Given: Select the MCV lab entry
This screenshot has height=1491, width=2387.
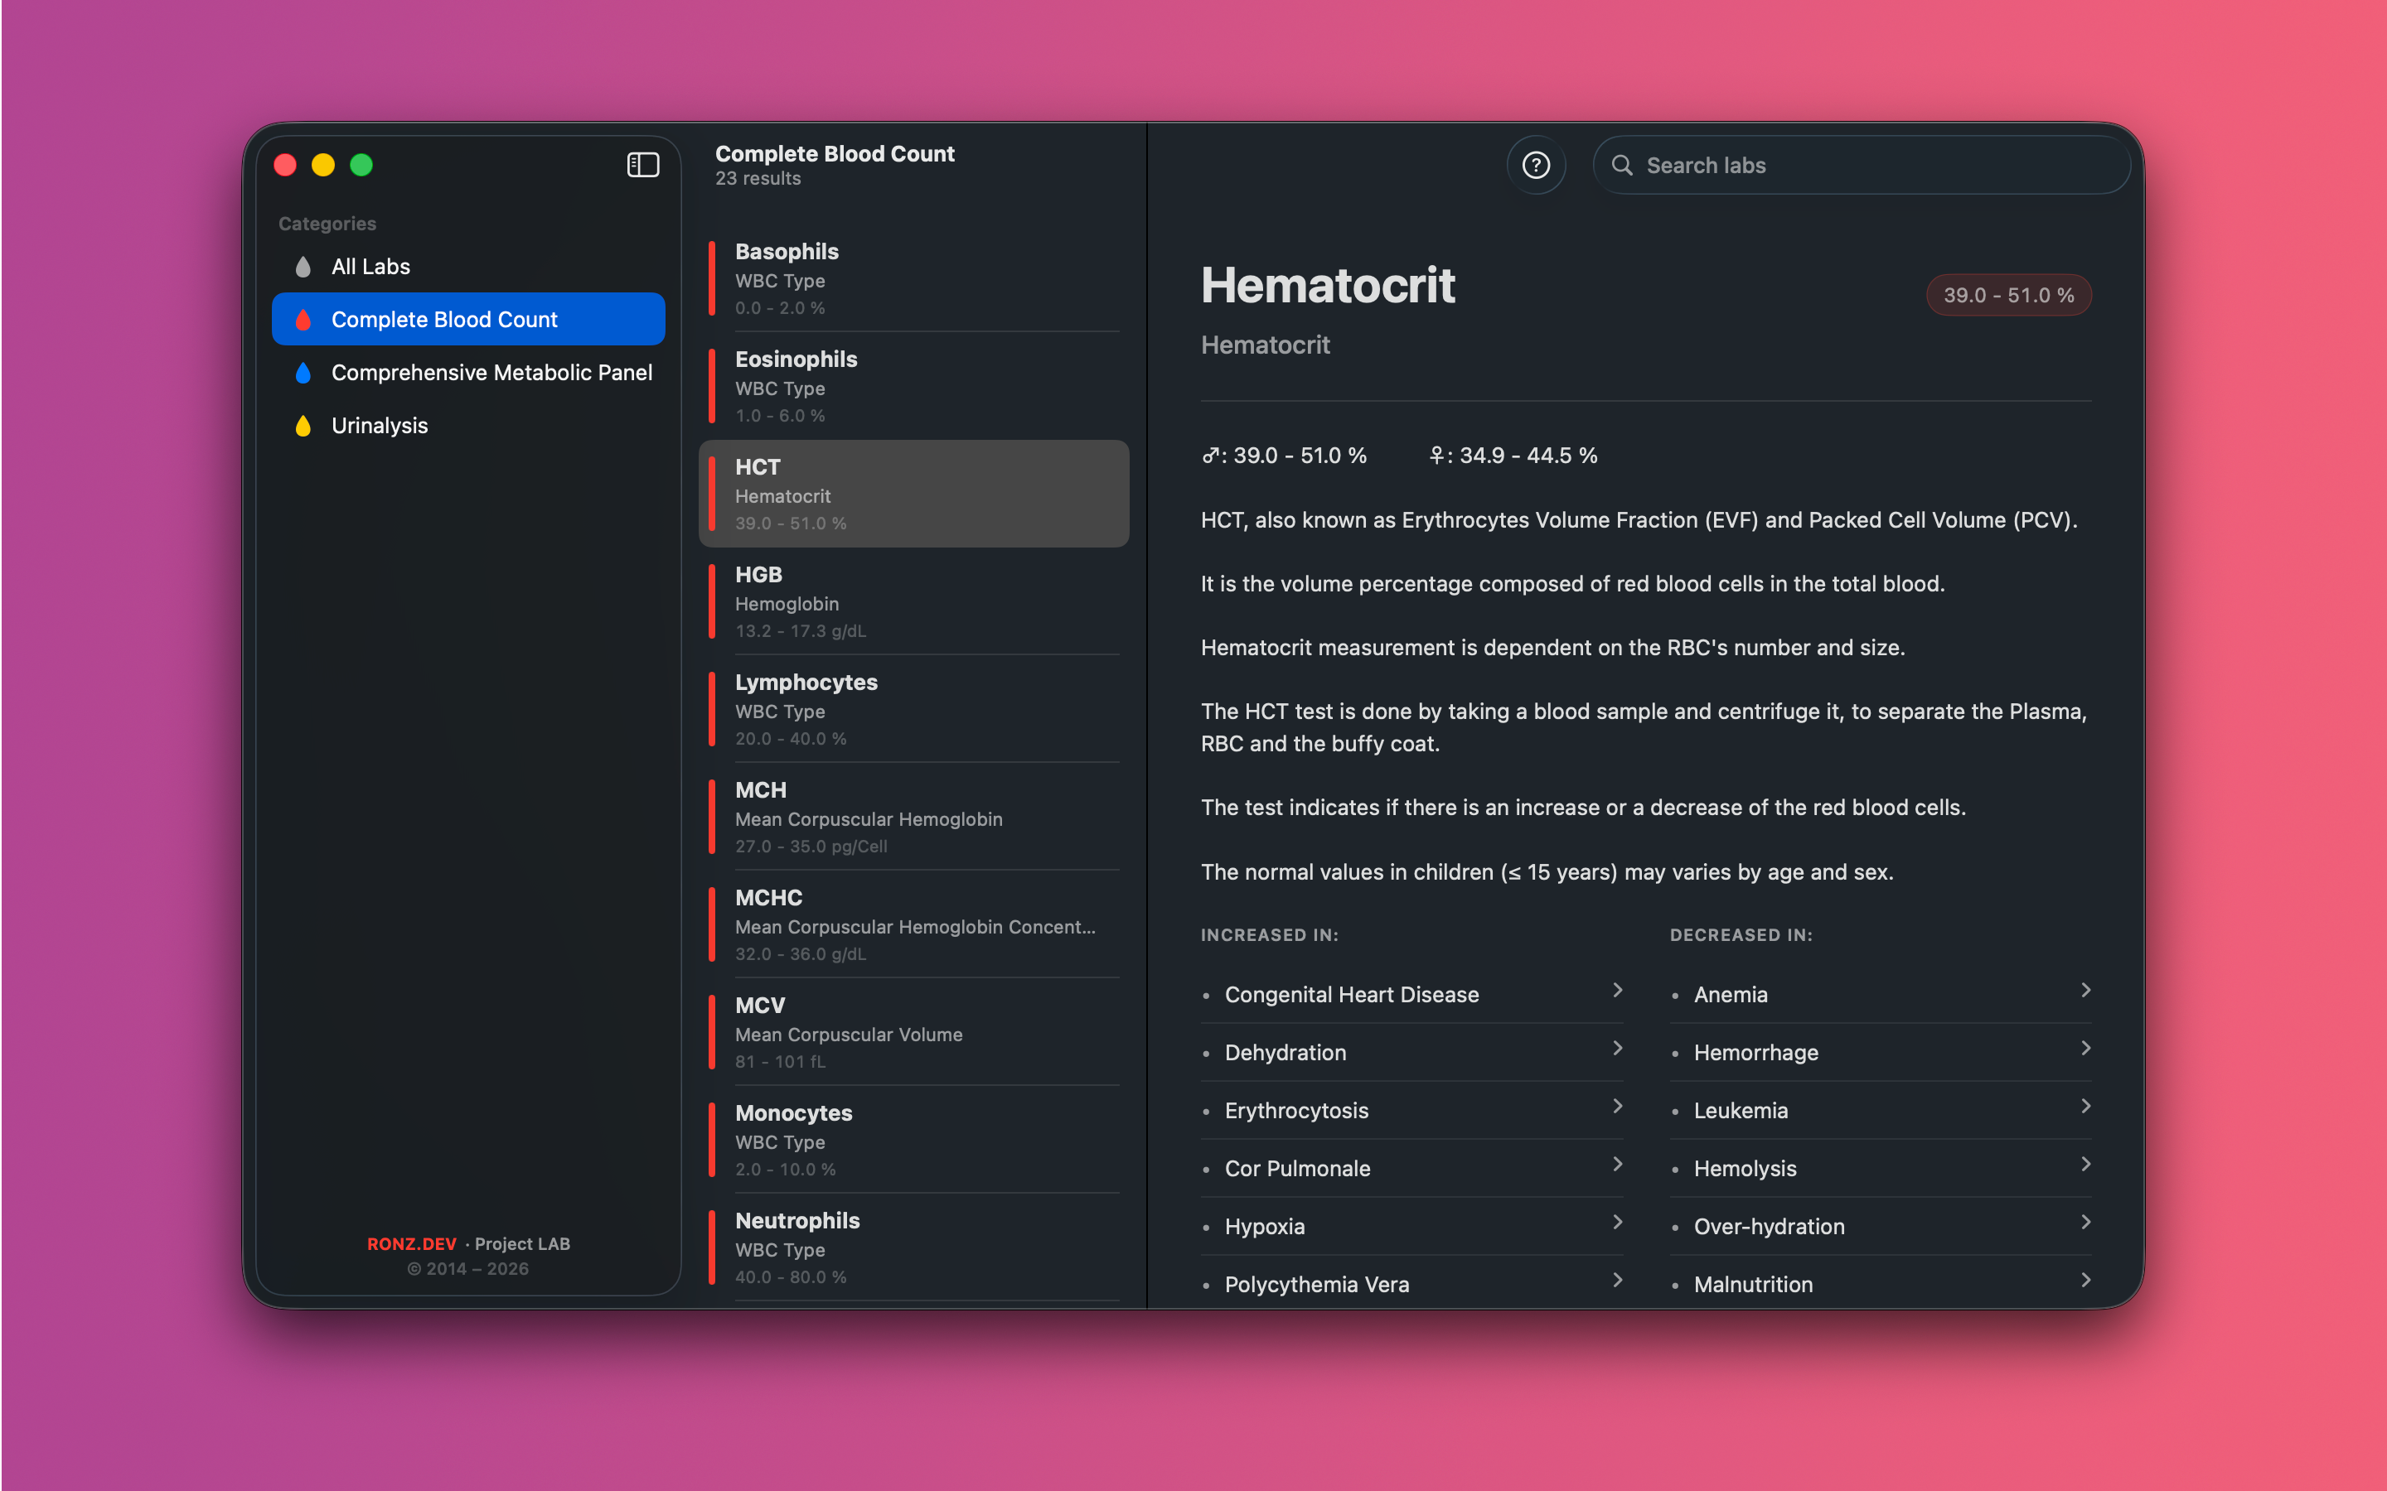Looking at the screenshot, I should (x=913, y=1031).
